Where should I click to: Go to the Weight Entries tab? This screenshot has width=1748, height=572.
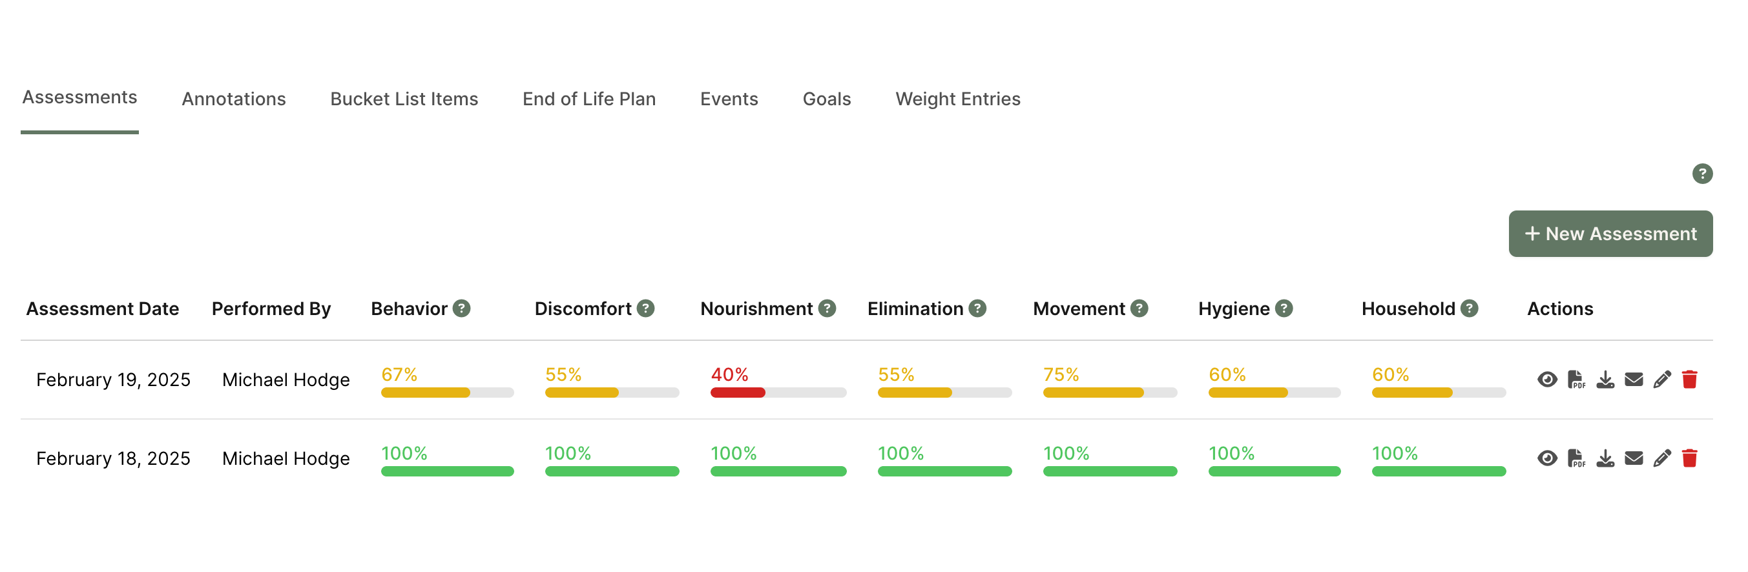point(957,99)
